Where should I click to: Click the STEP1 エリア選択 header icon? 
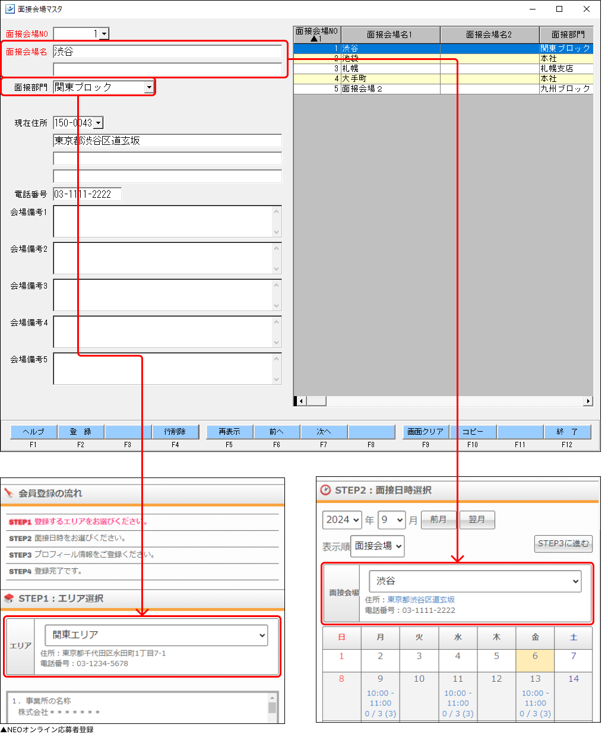coord(8,598)
